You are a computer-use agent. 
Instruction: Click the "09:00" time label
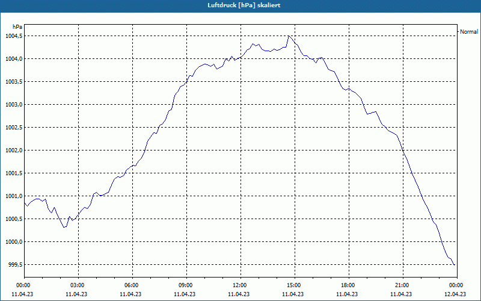[x=186, y=285]
